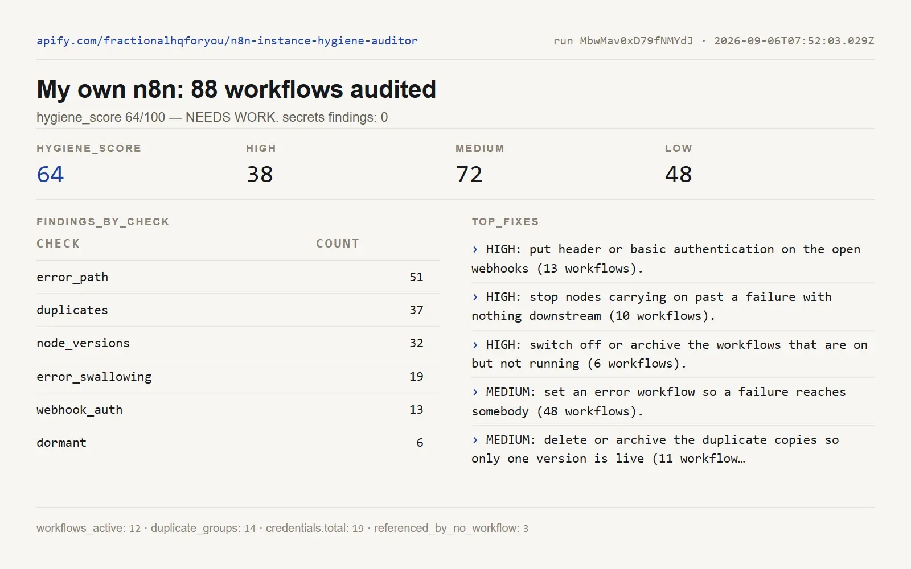Click the chevron before 'switch off or archive'
This screenshot has width=911, height=569.
pos(475,345)
